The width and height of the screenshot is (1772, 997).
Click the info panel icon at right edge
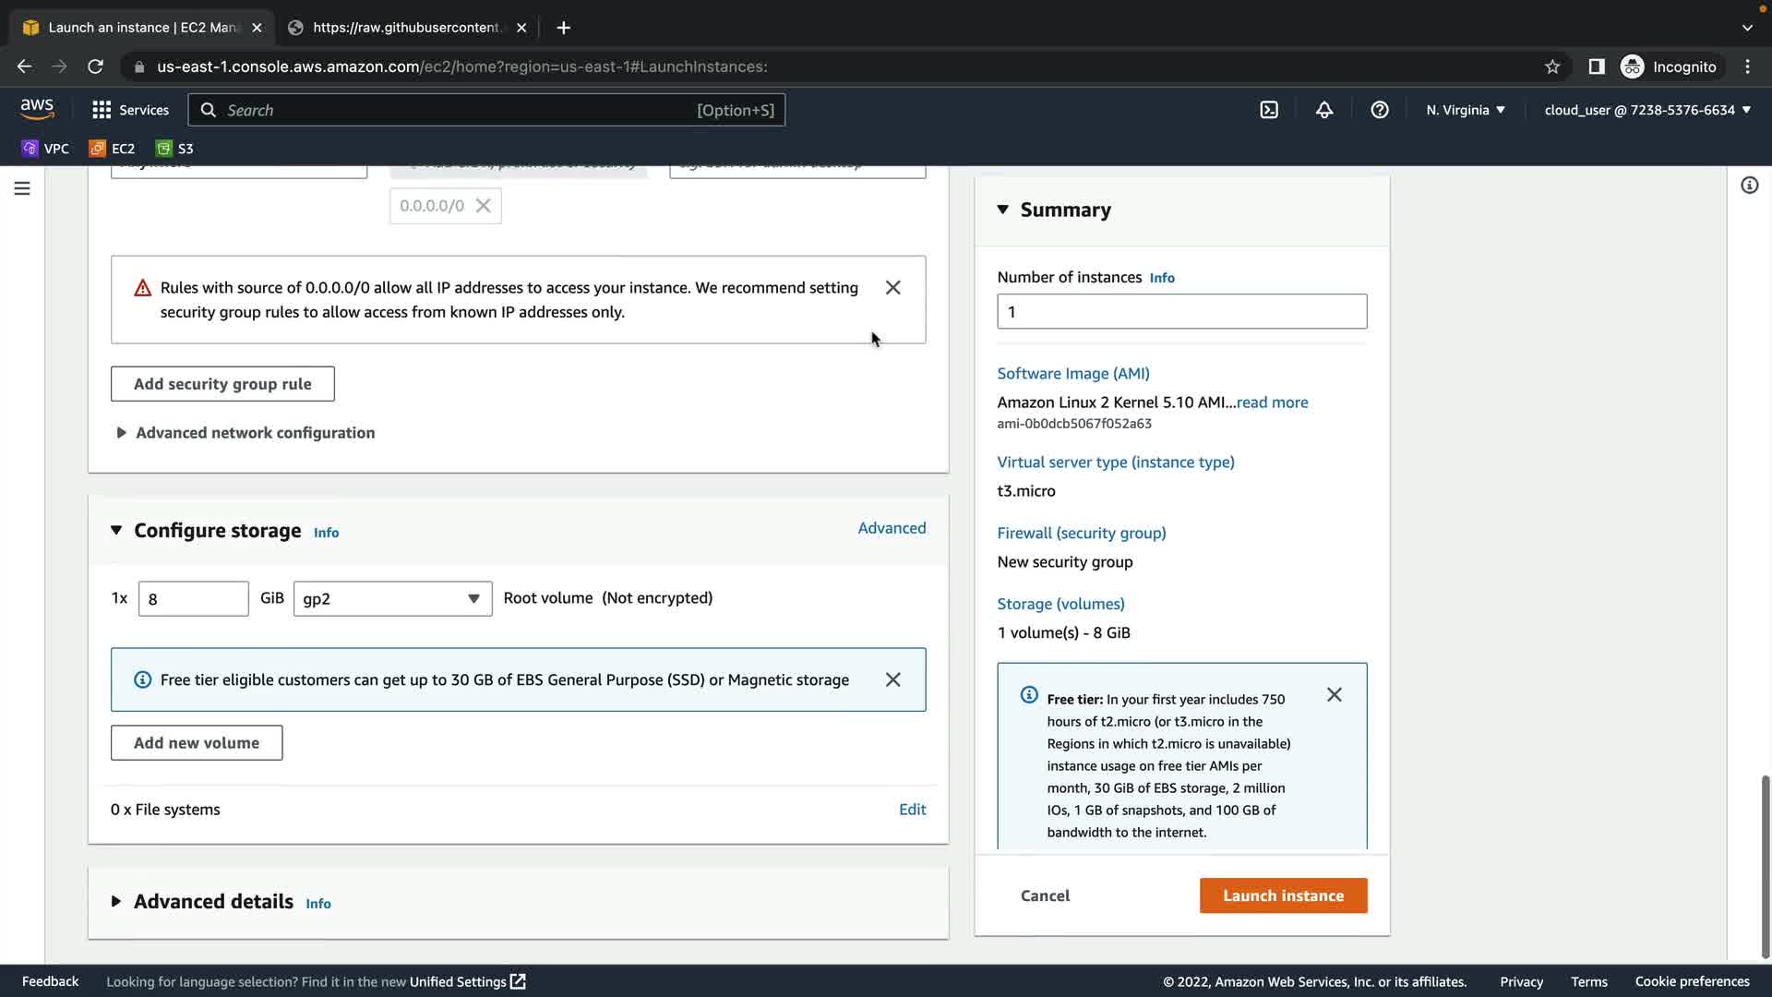1749,186
